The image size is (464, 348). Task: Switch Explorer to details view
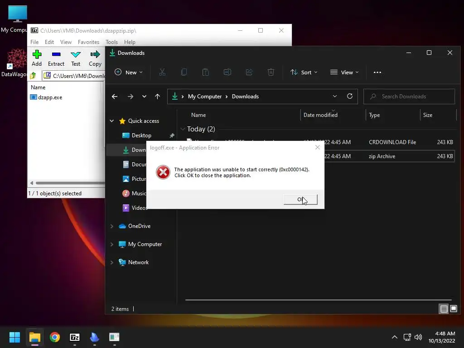pos(444,309)
